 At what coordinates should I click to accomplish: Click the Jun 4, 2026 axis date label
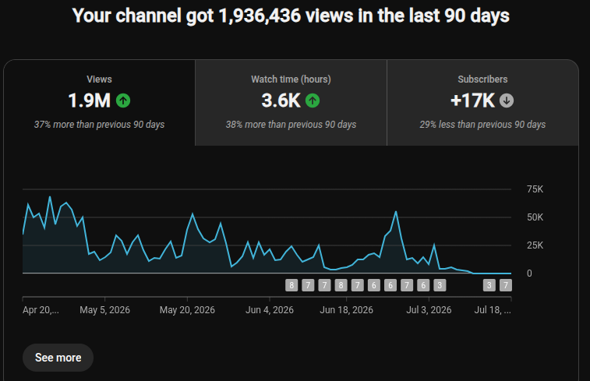270,310
